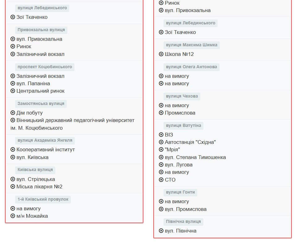
Task: Click the icon beside Автостанція "Східна" stop
Action: [x=161, y=142]
